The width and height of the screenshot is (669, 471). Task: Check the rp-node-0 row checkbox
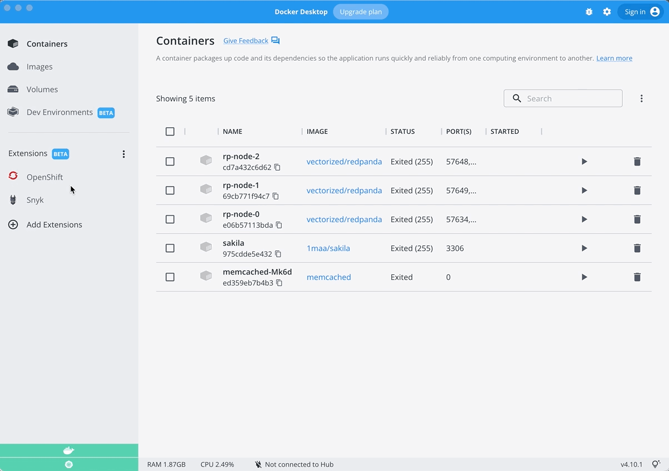point(170,219)
